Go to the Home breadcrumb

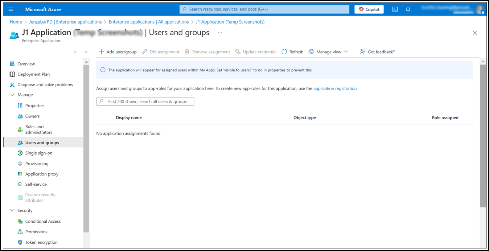tap(16, 22)
